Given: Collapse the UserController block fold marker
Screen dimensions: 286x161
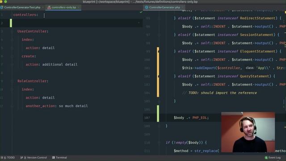Looking at the screenshot, I should pos(12,31).
